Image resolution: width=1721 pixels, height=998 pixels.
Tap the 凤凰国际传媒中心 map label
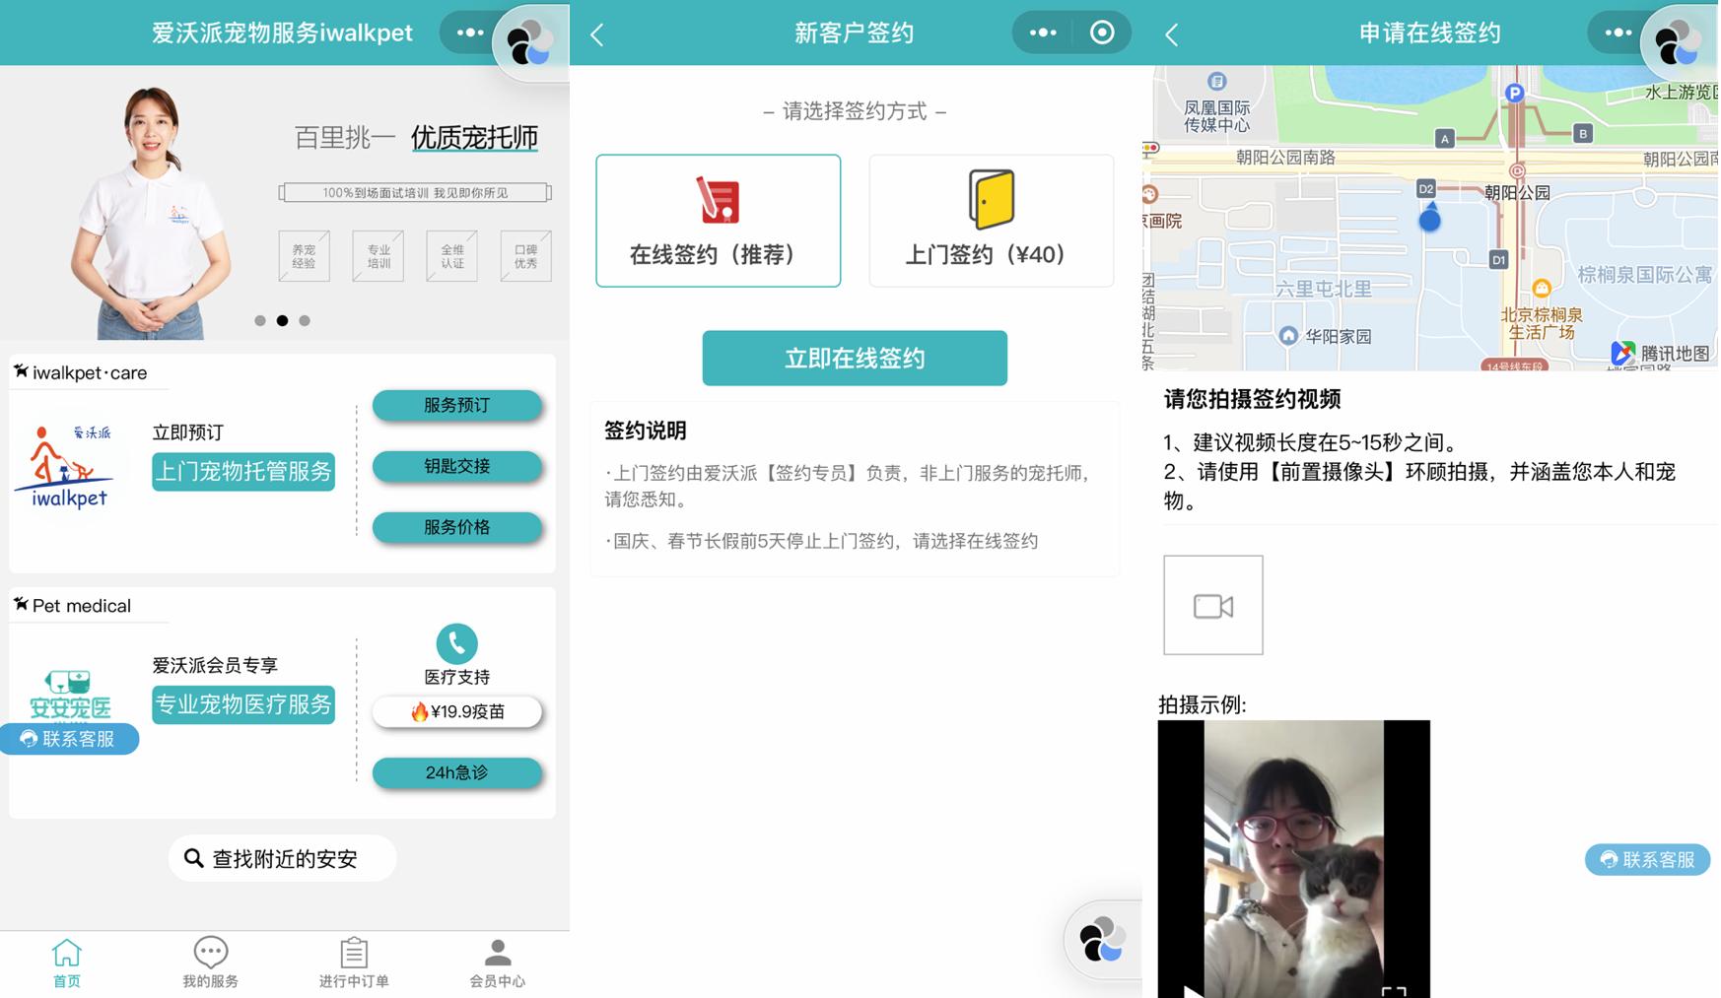tap(1217, 116)
